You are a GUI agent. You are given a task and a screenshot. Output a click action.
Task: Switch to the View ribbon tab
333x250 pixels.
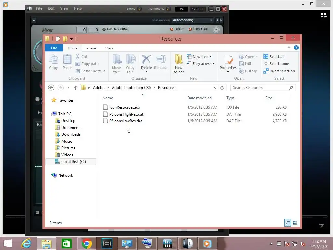(x=109, y=48)
